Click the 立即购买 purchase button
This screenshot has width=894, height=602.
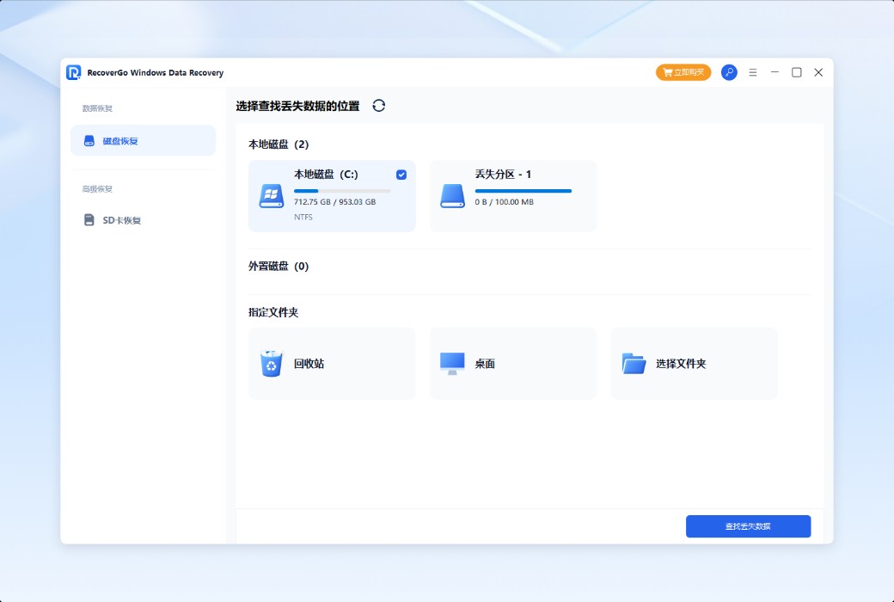coord(683,72)
